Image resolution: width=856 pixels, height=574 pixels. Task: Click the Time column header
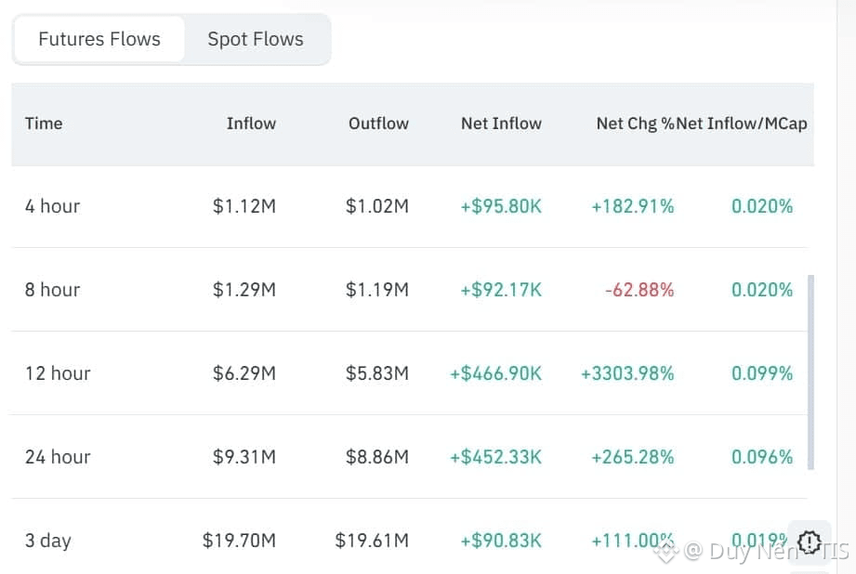pyautogui.click(x=44, y=124)
